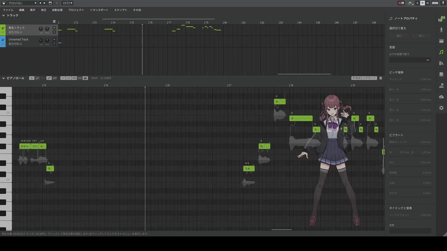This screenshot has width=447, height=251.
Task: Click the plugin menu icon at top-left
Action: [3, 3]
